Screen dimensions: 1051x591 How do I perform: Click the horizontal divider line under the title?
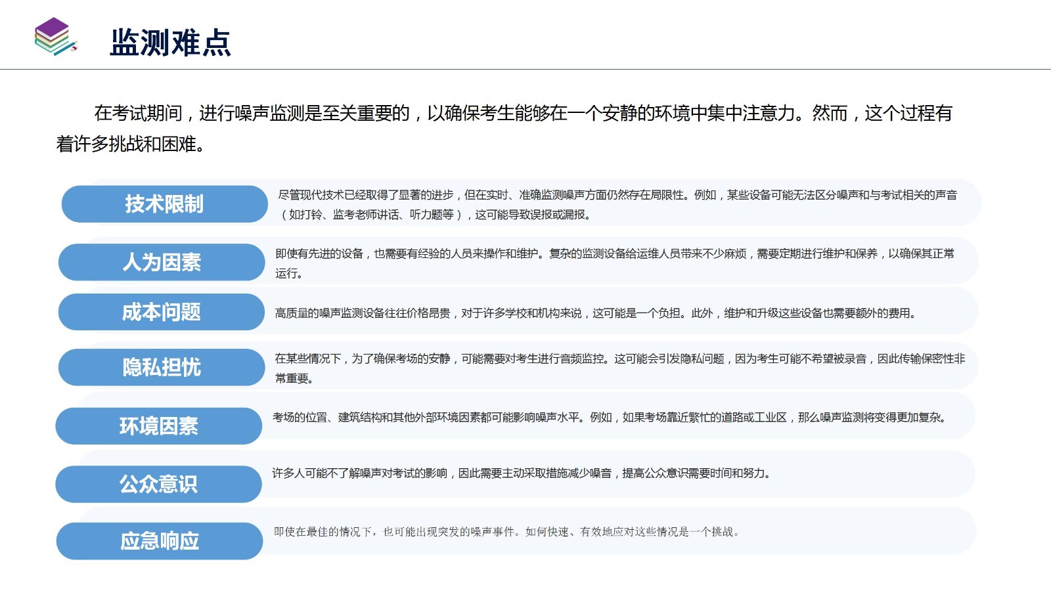525,69
